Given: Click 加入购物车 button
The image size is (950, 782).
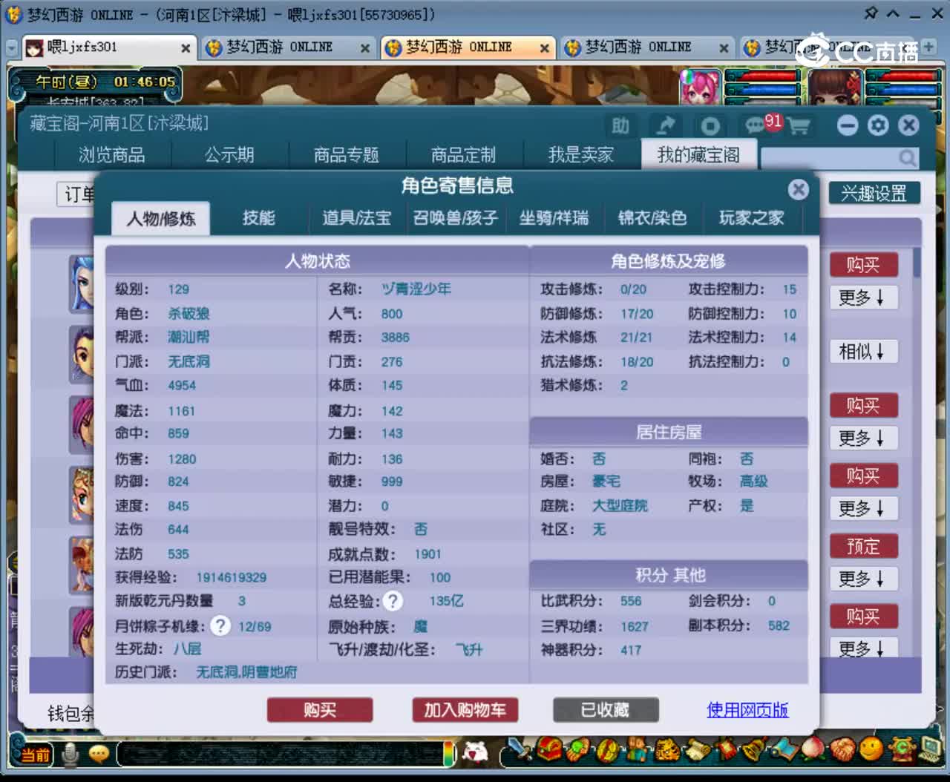Looking at the screenshot, I should coord(465,710).
